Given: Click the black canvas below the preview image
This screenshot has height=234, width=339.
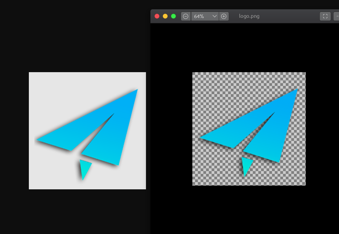Looking at the screenshot, I should (x=247, y=210).
